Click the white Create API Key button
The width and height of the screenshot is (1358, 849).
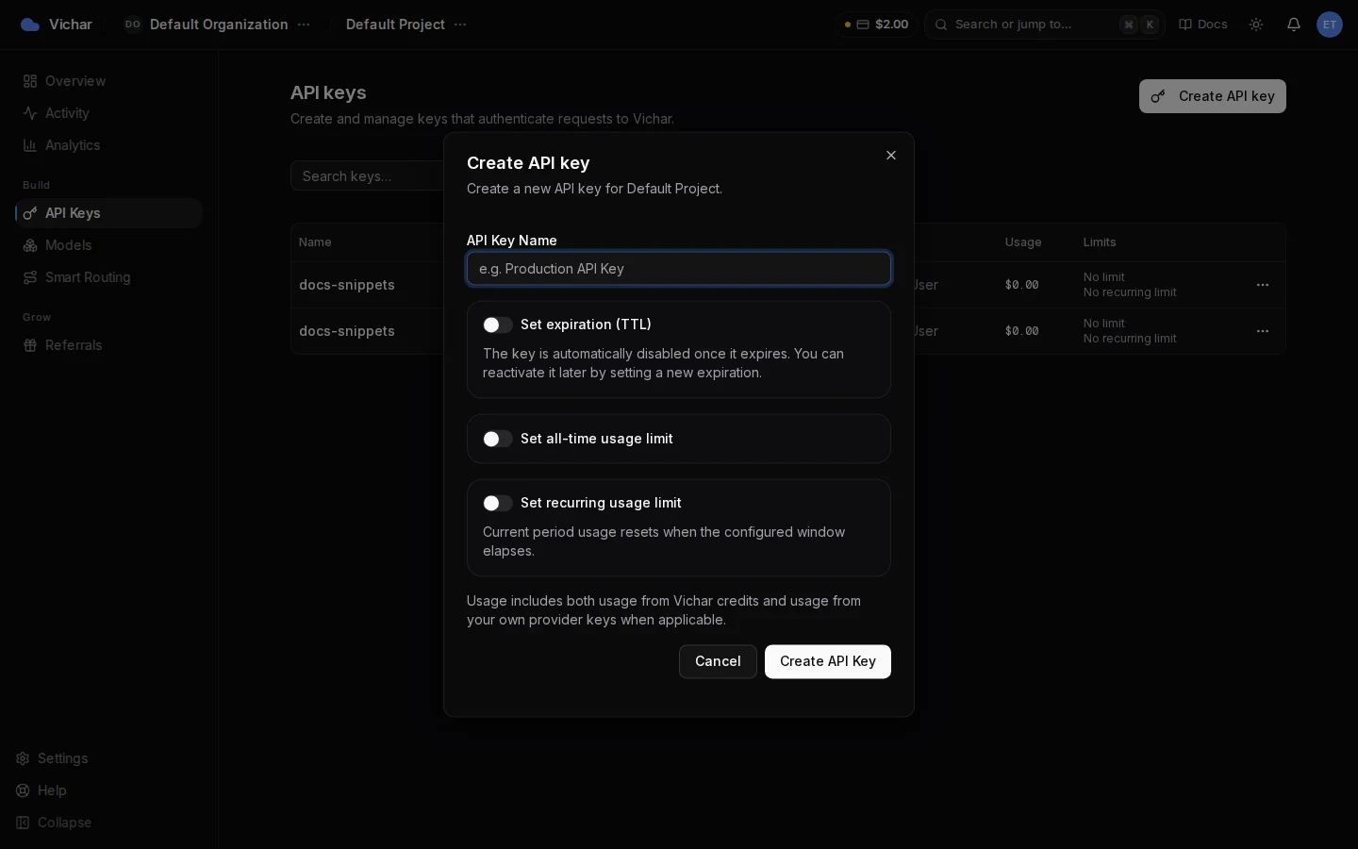[828, 661]
